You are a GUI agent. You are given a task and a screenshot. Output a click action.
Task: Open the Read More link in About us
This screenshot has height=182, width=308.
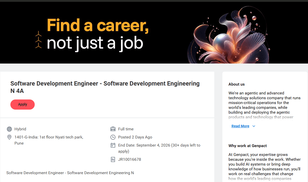[x=240, y=126]
